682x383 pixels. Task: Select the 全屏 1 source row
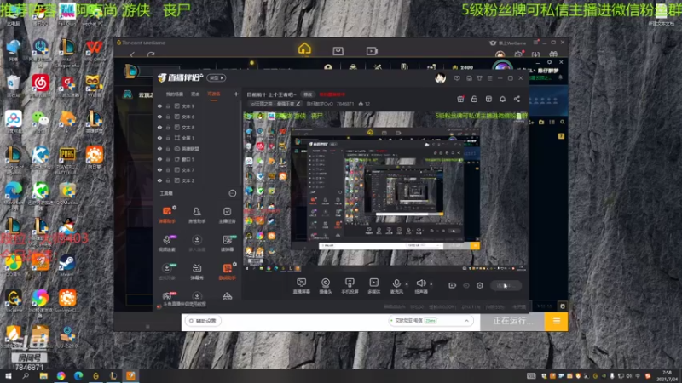[x=198, y=138]
